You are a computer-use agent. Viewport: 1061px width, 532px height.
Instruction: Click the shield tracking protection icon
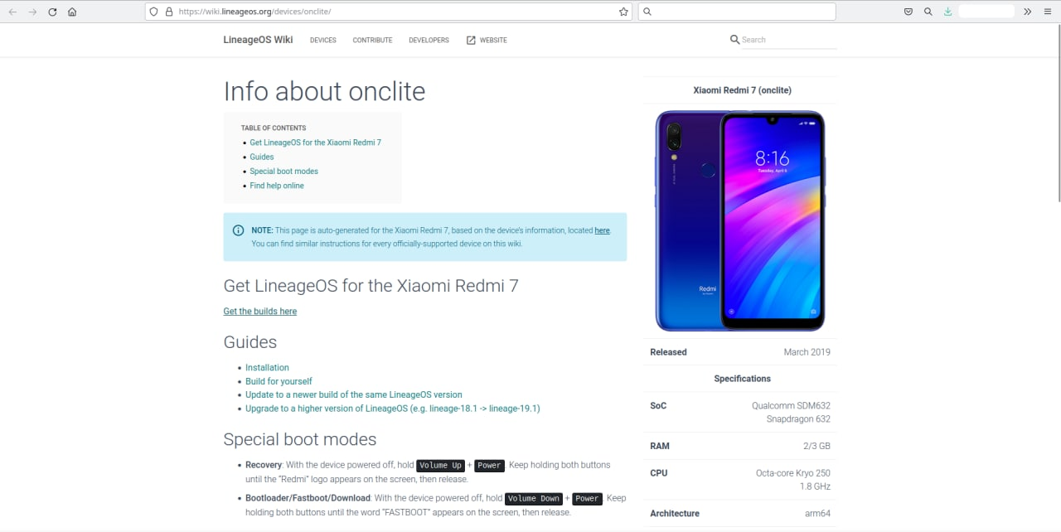pos(154,12)
